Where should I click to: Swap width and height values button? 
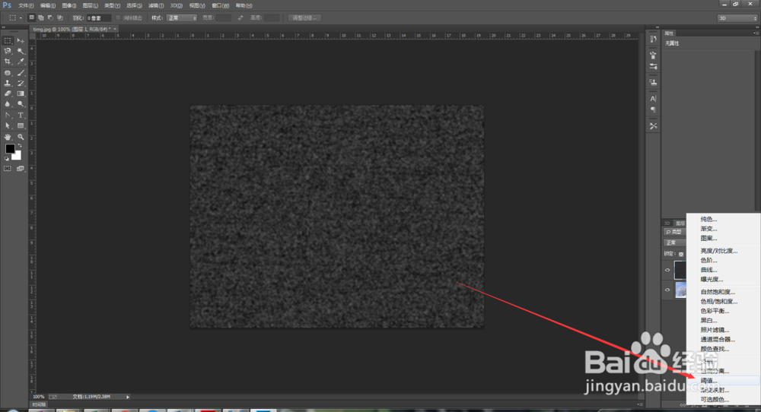click(240, 18)
